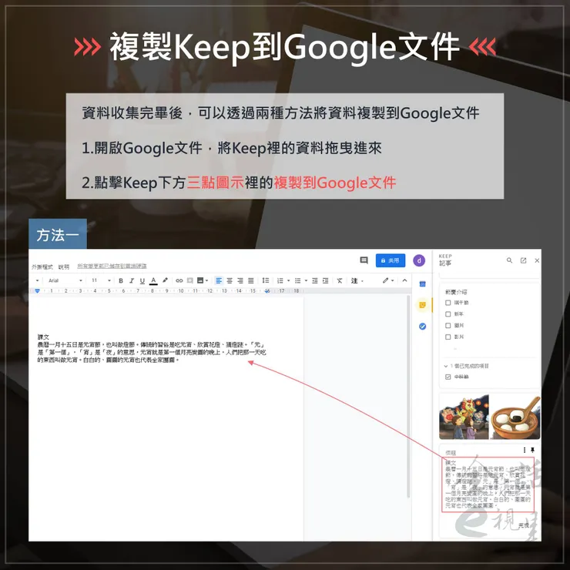Open the 注 input tools dropdown

tap(357, 280)
